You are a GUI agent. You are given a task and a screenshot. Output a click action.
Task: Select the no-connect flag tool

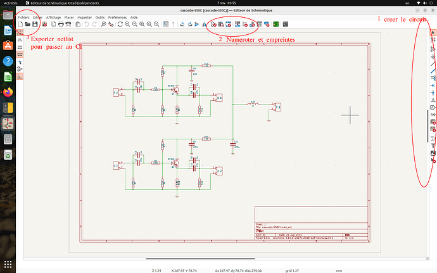click(x=433, y=86)
